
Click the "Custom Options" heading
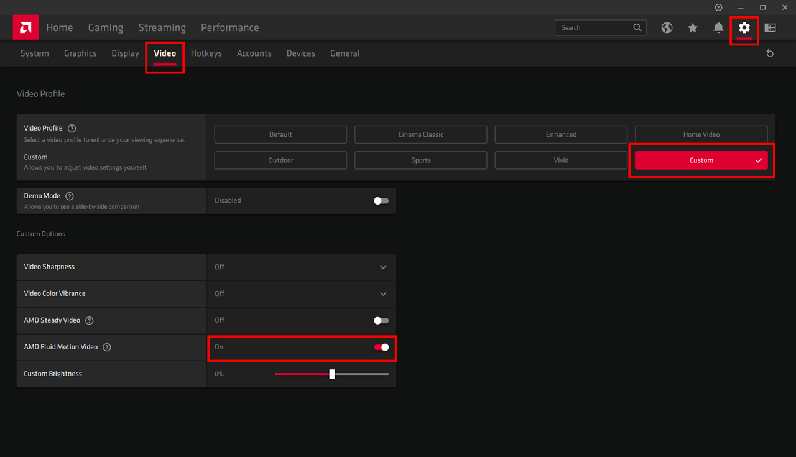[x=41, y=234]
